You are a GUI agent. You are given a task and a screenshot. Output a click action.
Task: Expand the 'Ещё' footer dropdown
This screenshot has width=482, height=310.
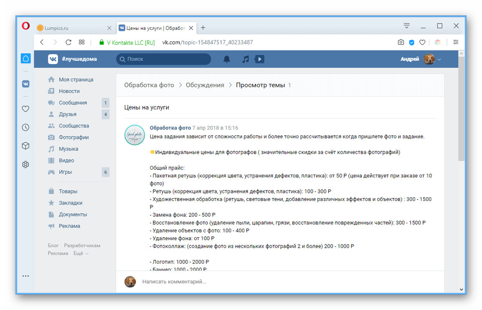(81, 254)
